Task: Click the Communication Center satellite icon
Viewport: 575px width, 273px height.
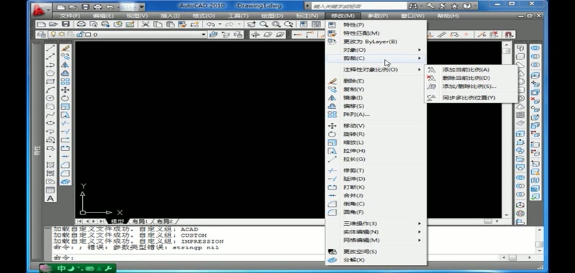Action: coord(443,6)
